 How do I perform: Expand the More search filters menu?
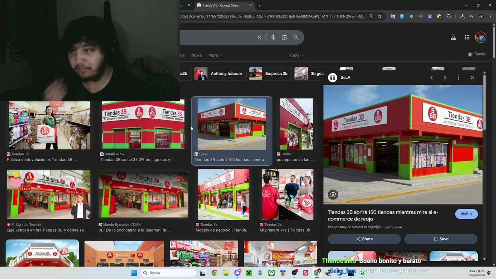point(215,55)
